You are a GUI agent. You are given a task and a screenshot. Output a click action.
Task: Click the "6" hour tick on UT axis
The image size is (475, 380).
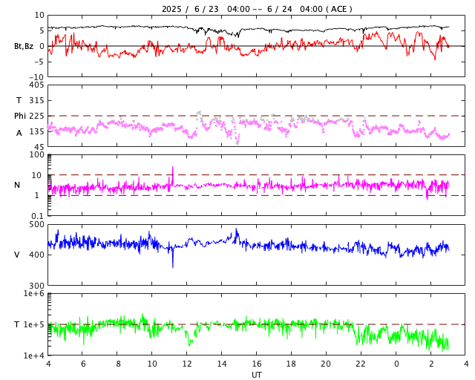pos(83,364)
